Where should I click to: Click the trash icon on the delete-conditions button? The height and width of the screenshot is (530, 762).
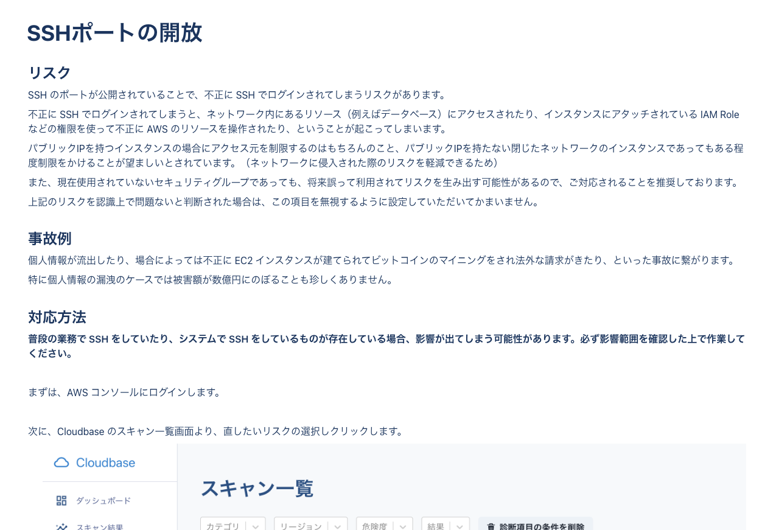[x=491, y=527]
